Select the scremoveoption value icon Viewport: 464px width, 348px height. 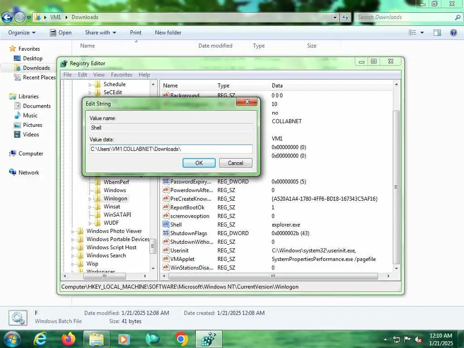click(166, 216)
